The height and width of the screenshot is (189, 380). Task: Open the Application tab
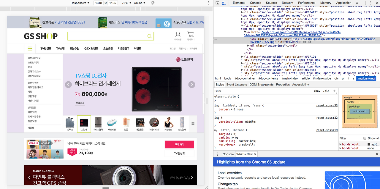[x=344, y=3]
